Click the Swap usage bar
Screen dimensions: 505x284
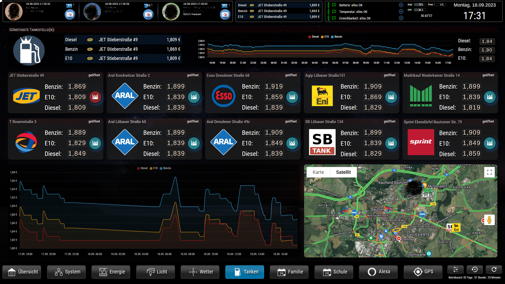(x=440, y=5)
